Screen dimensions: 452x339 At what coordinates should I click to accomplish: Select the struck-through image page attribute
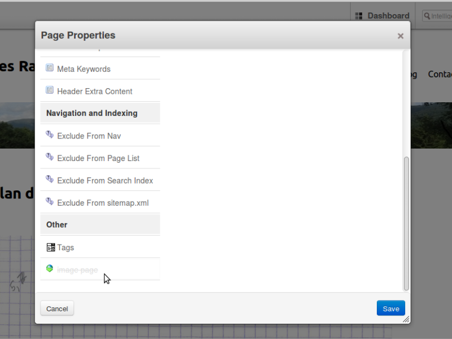click(101, 269)
